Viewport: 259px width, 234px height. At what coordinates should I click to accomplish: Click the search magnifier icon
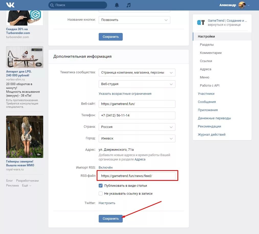pos(52,5)
